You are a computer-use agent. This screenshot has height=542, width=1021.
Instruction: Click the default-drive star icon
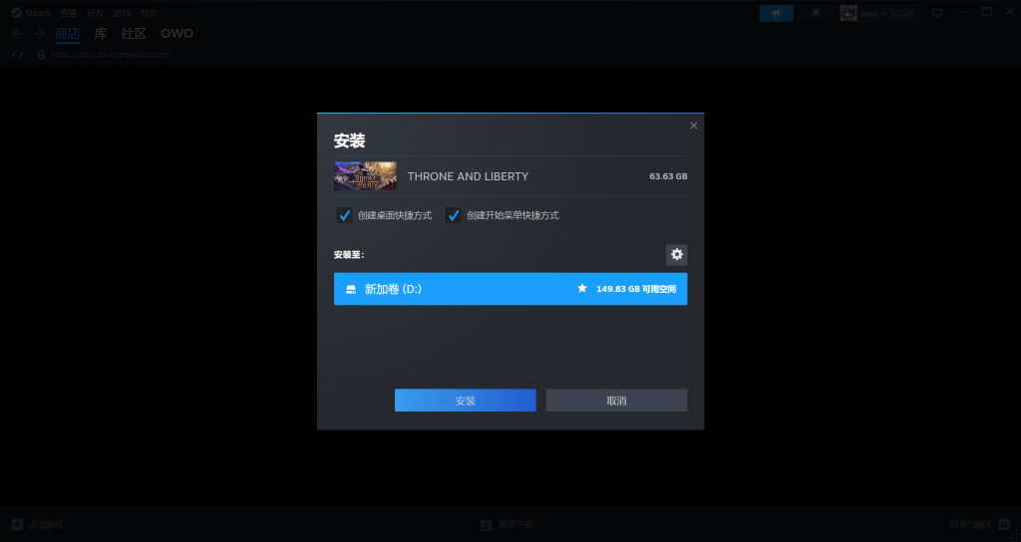(x=582, y=288)
